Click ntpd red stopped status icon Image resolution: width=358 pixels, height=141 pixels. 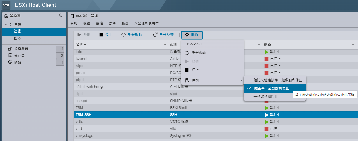pos(267,66)
